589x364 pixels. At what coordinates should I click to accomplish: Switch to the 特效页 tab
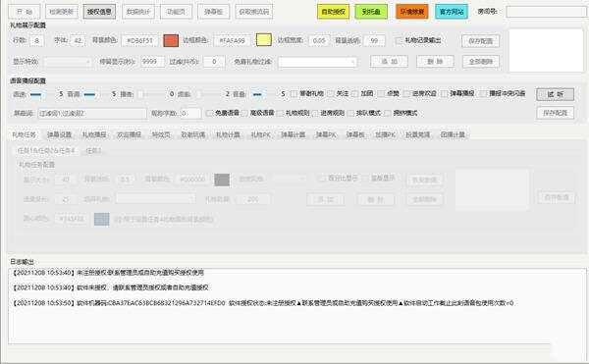tap(161, 134)
